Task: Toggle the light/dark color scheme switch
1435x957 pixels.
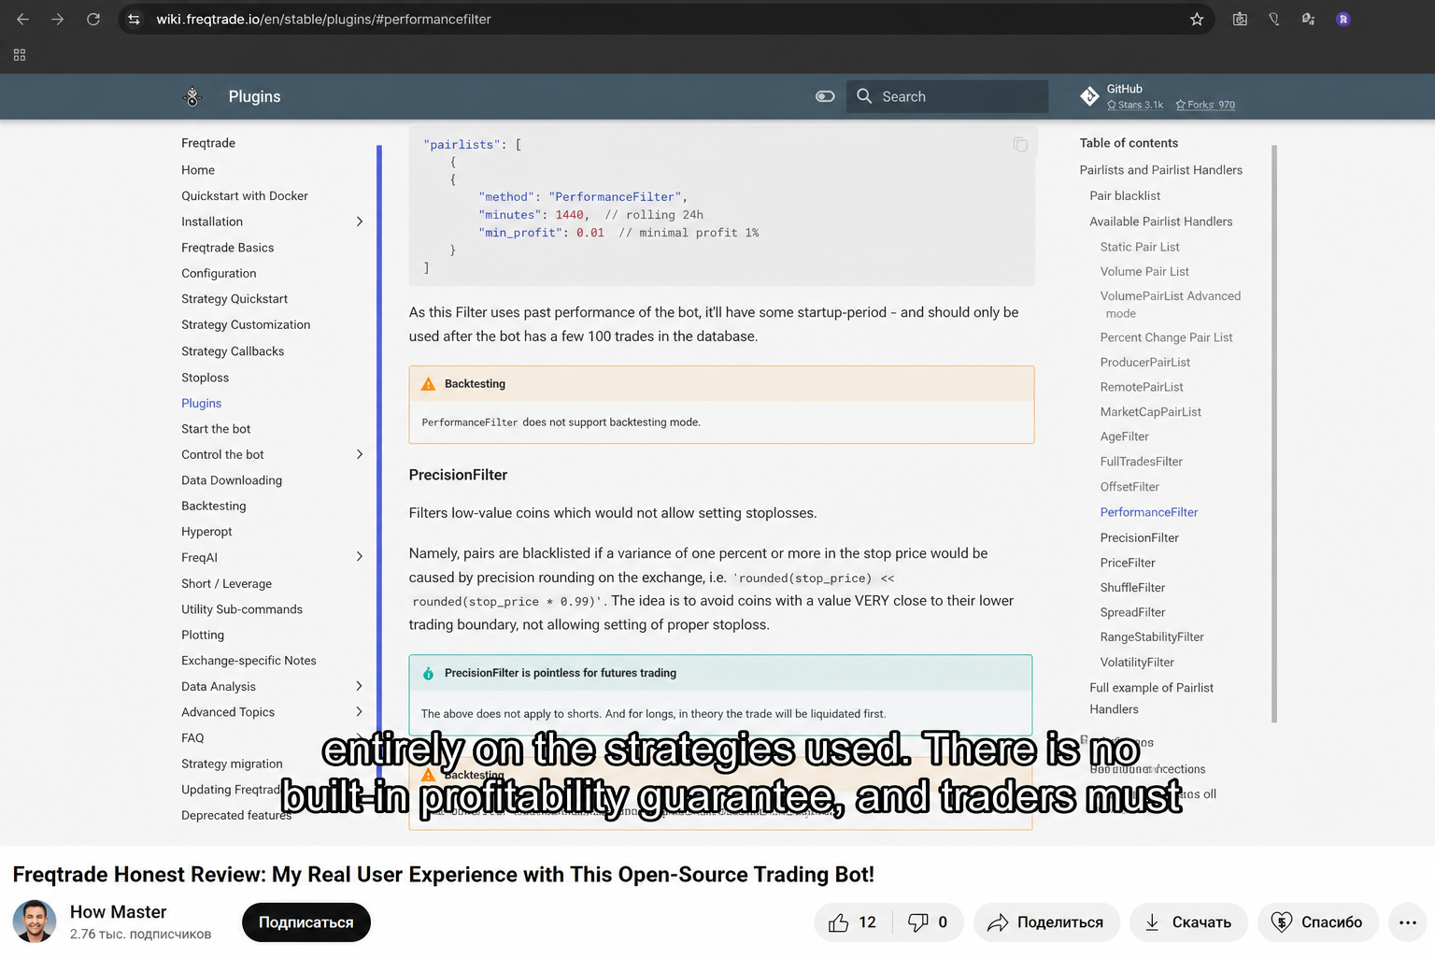Action: coord(825,96)
